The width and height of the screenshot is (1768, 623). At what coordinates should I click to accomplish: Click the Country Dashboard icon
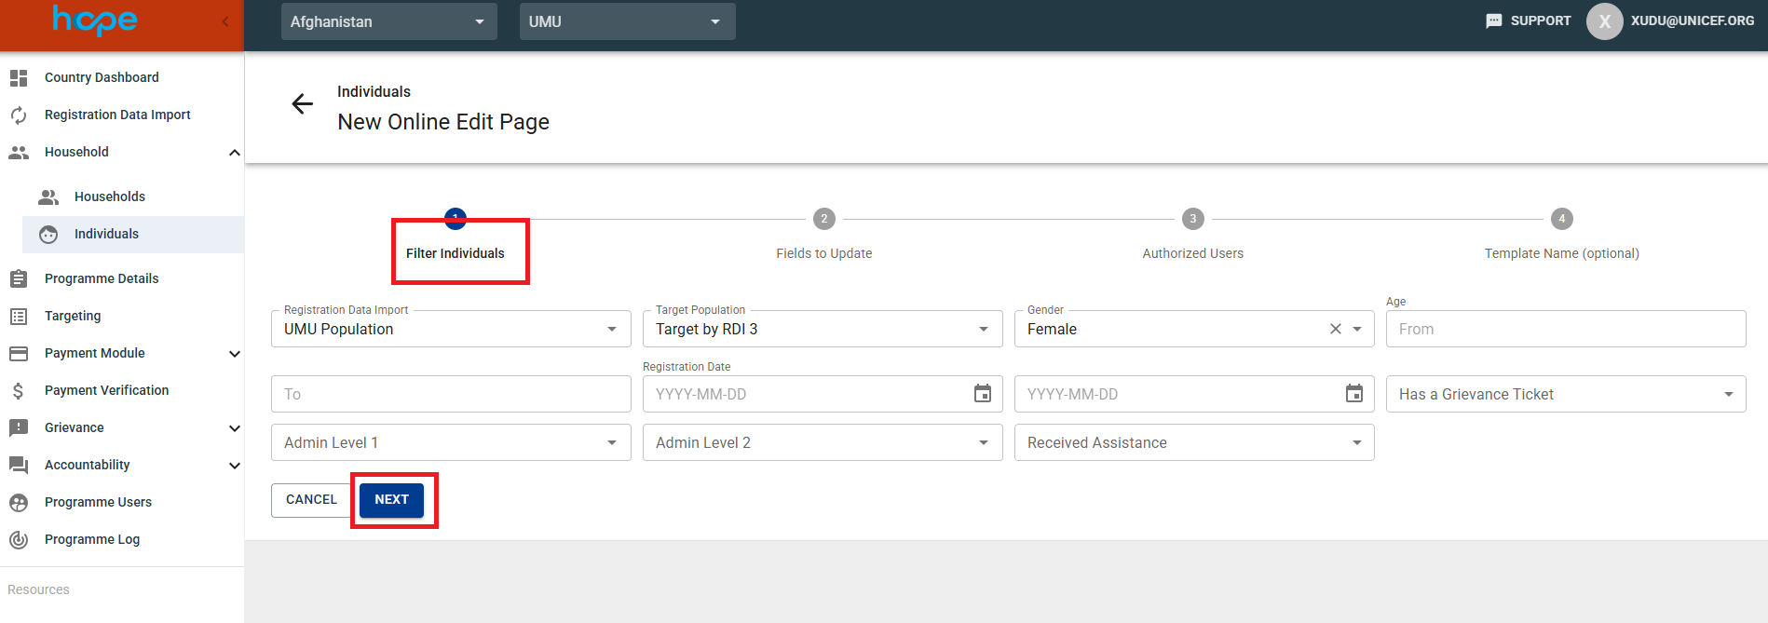[19, 78]
